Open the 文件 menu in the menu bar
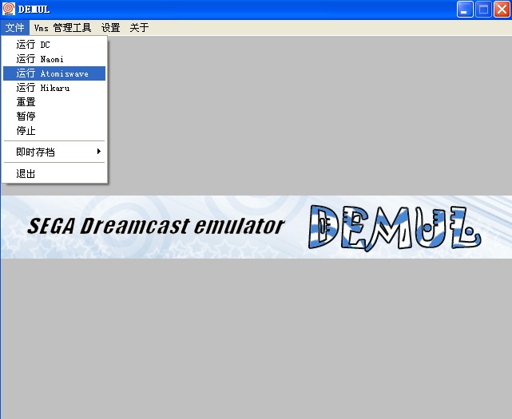This screenshot has width=512, height=419. (x=15, y=28)
